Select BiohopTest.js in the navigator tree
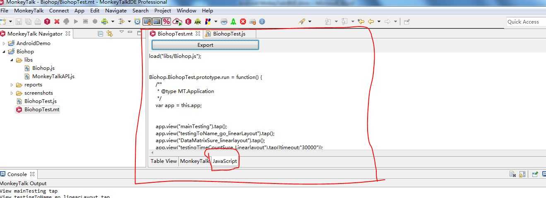 point(41,101)
